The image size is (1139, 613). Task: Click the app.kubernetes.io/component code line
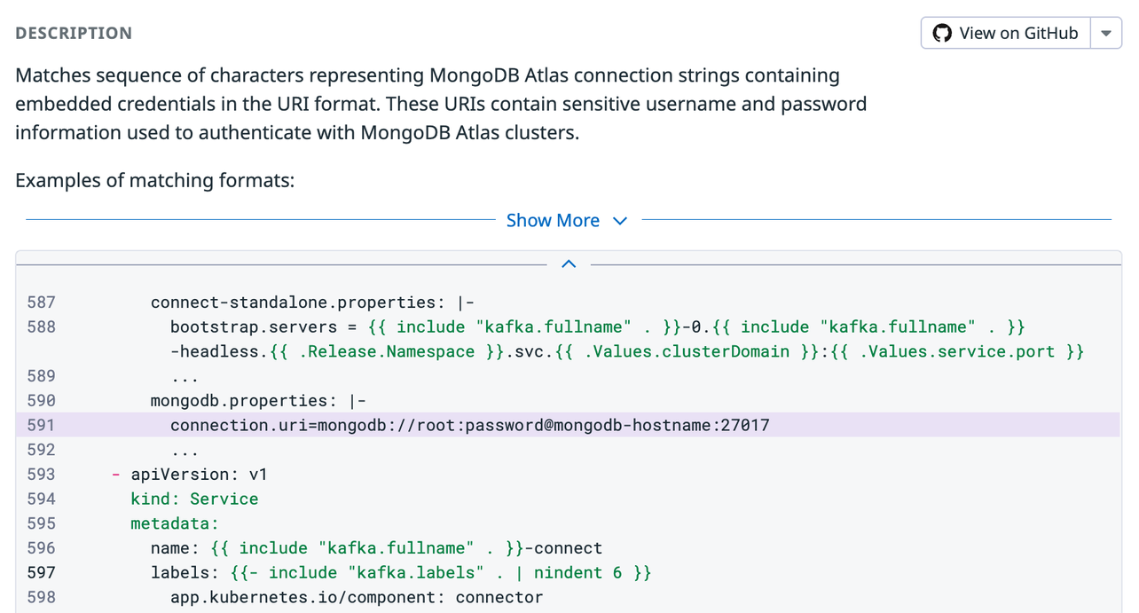point(357,597)
